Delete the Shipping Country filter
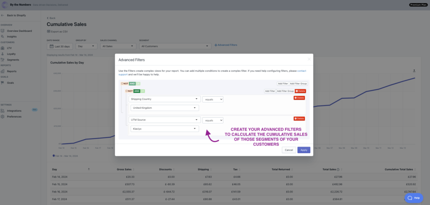The width and height of the screenshot is (430, 205). pyautogui.click(x=299, y=98)
